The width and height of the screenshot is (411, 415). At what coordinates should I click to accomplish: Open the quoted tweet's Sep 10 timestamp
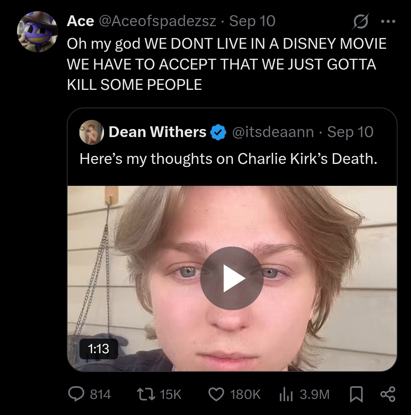click(350, 132)
